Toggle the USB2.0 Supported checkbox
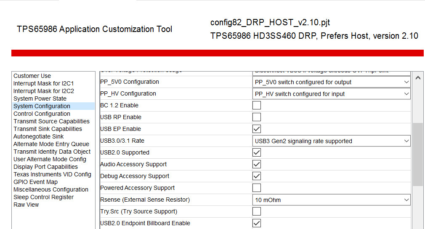The height and width of the screenshot is (229, 425). tap(256, 152)
